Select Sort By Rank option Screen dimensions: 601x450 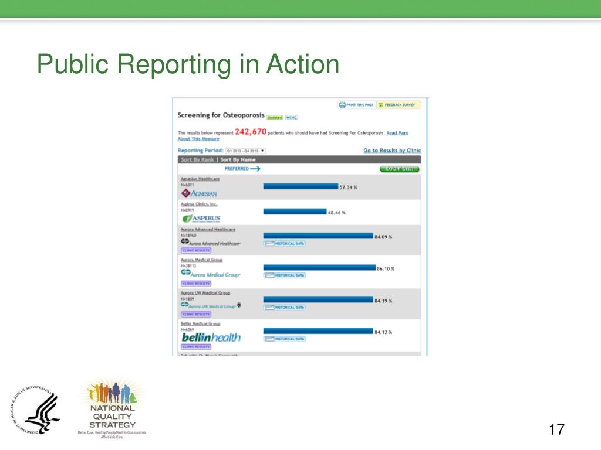point(197,159)
